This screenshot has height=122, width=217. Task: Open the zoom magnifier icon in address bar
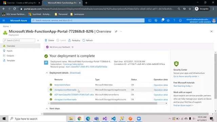coord(179,9)
